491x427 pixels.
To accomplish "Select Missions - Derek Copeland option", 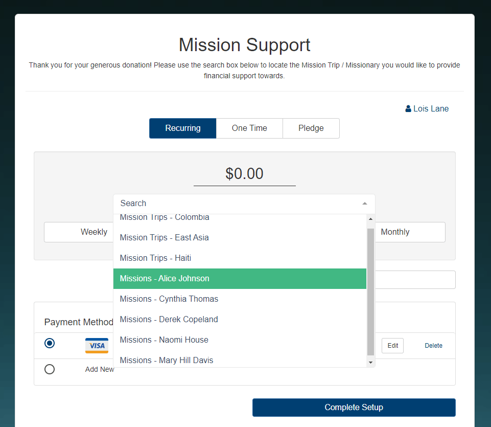I will [240, 319].
